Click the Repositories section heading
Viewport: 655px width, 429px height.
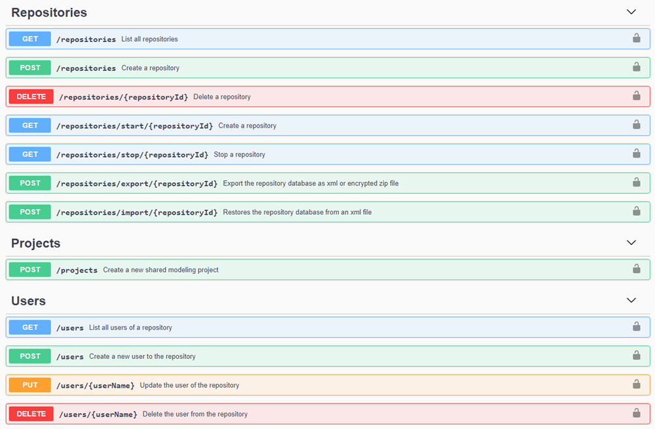[x=48, y=12]
